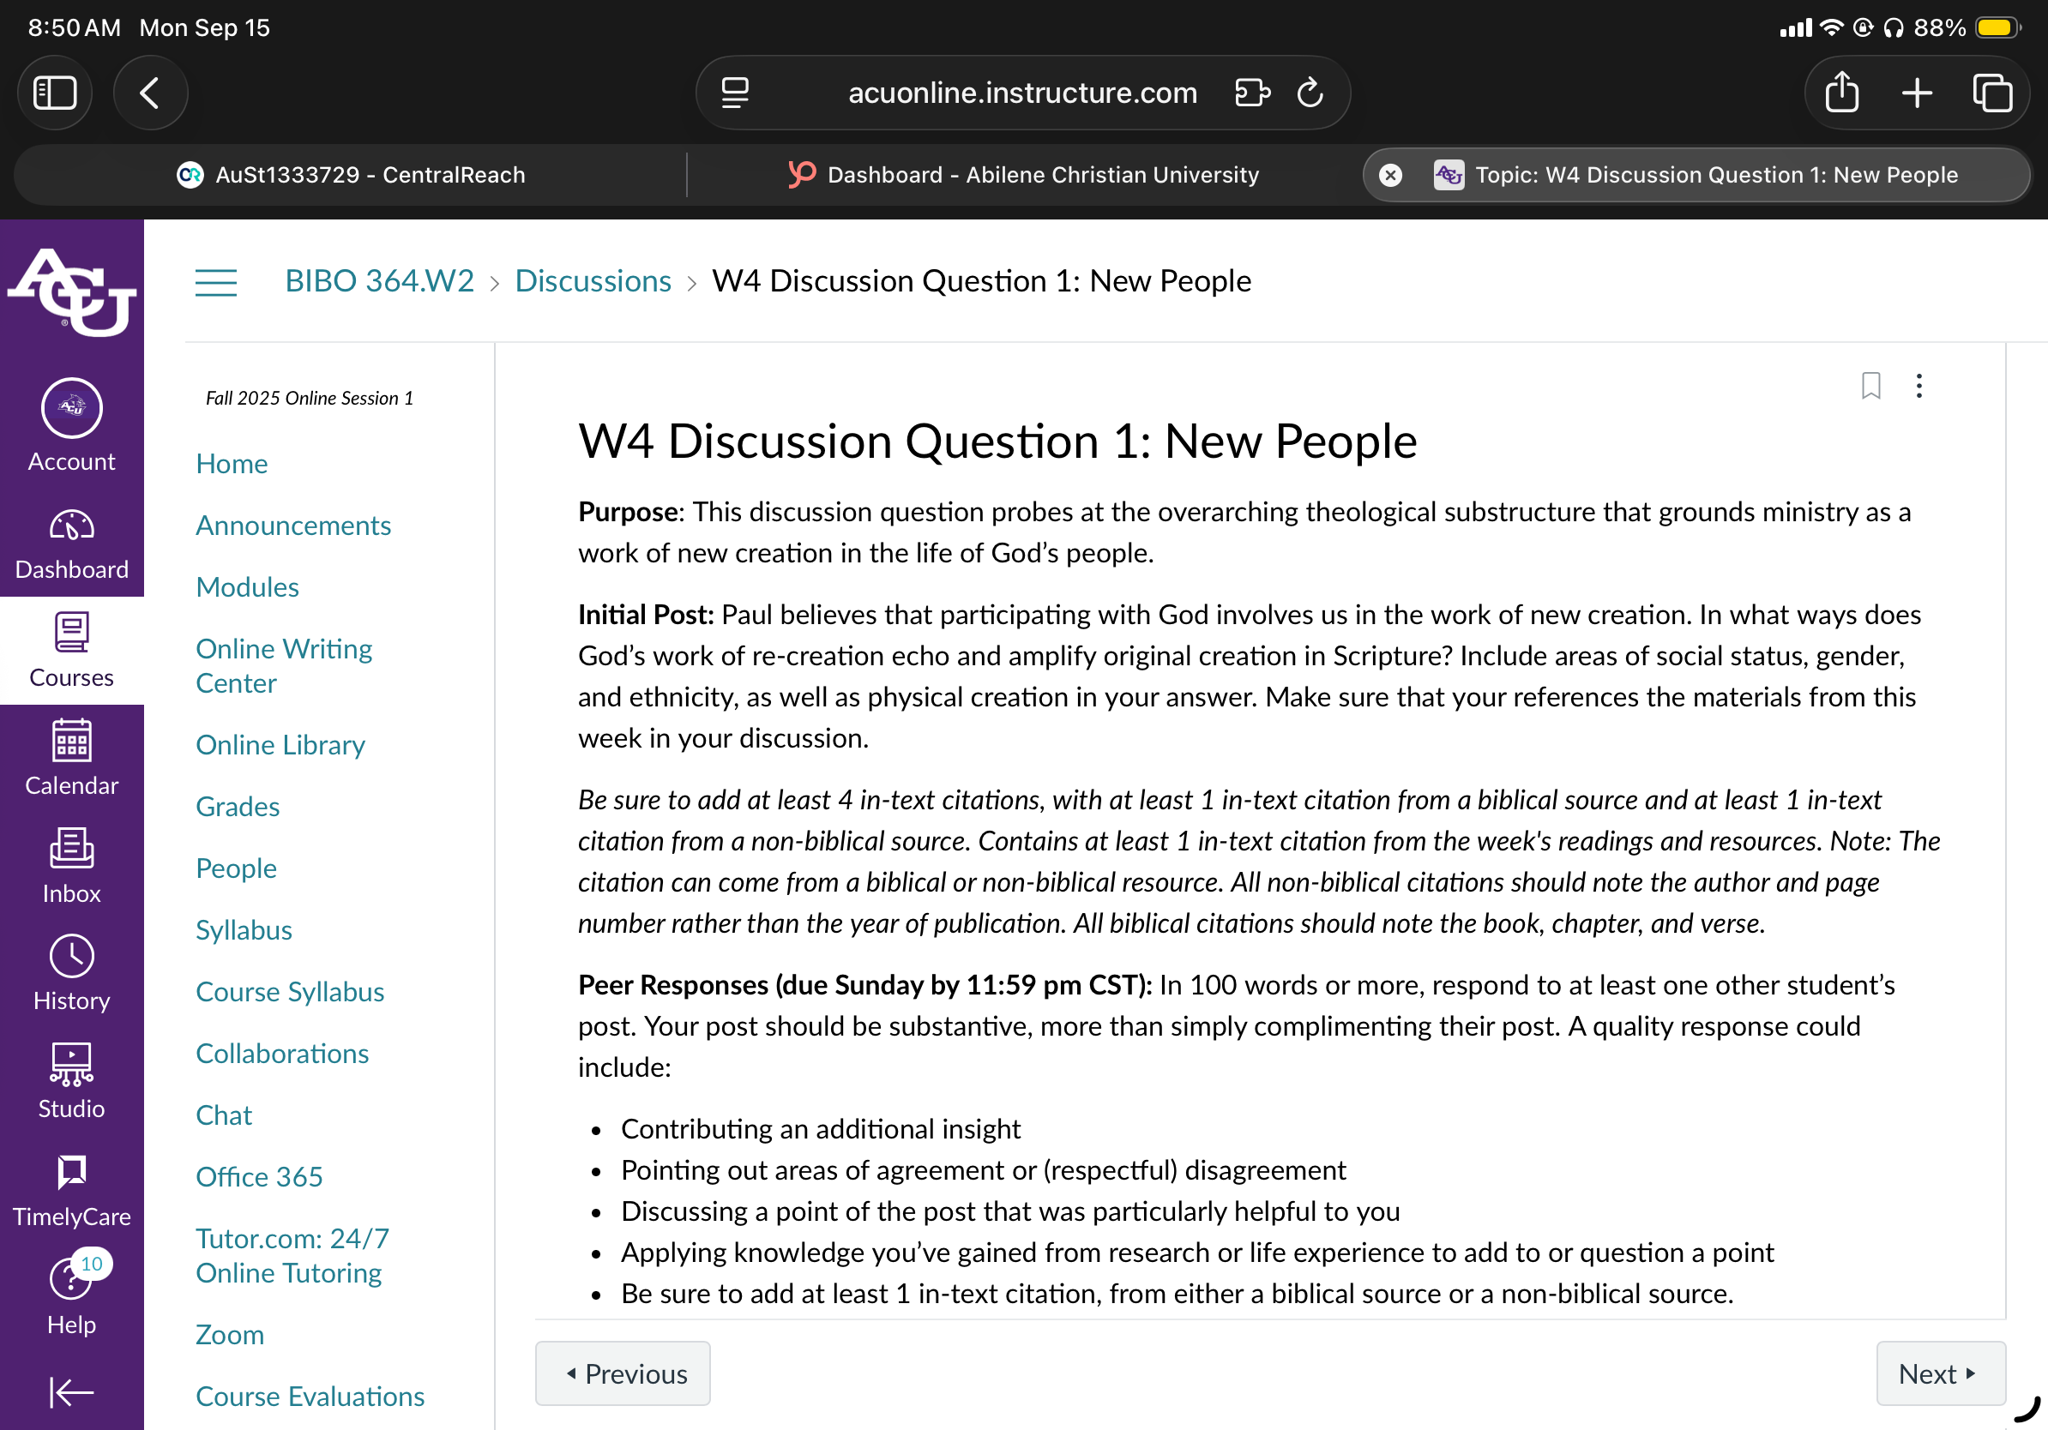
Task: Switch to the Dashboard - Abilene Christian University tab
Action: click(1024, 175)
